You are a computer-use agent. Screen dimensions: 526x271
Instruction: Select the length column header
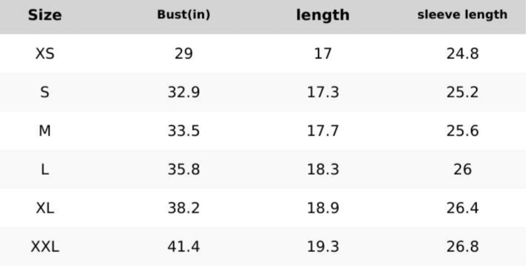tap(323, 15)
